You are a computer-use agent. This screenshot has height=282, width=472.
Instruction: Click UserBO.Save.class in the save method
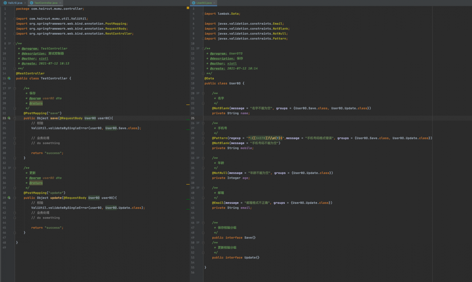pos(122,128)
